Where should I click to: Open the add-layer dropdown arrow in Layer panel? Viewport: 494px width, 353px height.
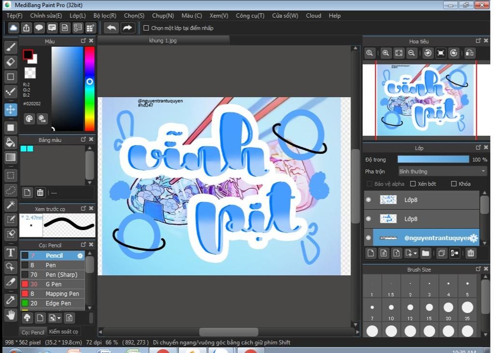pos(415,254)
